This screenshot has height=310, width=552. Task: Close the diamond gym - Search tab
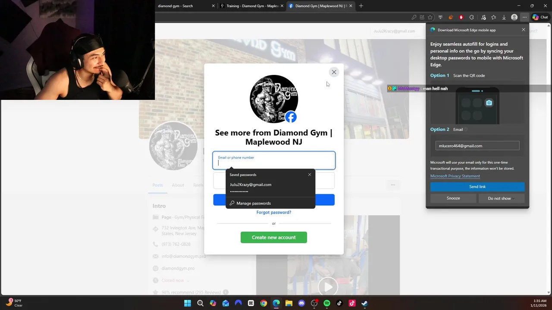click(x=213, y=6)
